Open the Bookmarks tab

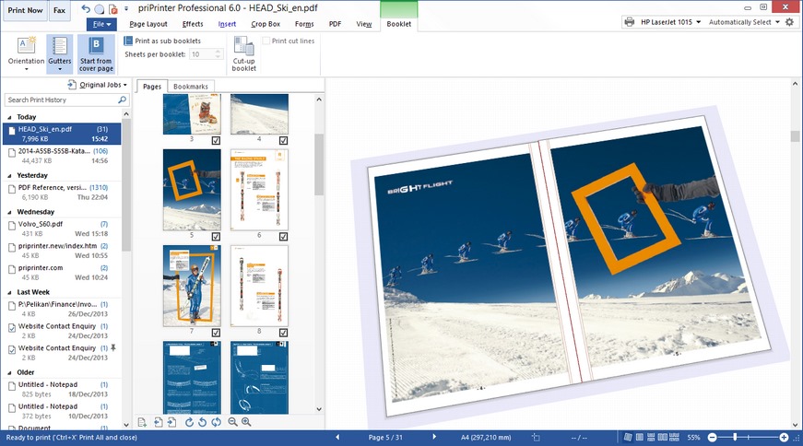pyautogui.click(x=192, y=86)
